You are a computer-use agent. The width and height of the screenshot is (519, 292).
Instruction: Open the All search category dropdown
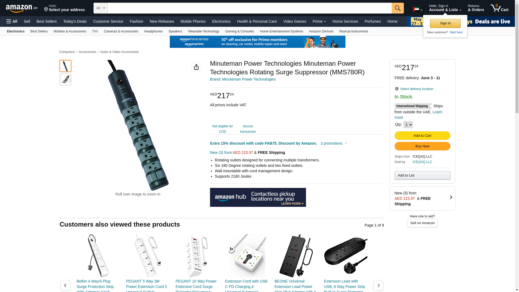tap(101, 8)
